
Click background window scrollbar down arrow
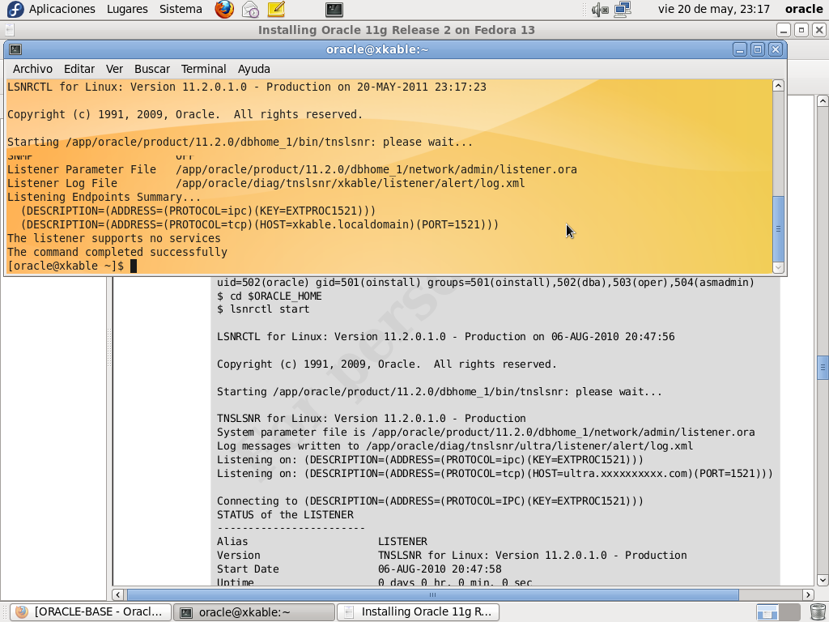point(823,580)
